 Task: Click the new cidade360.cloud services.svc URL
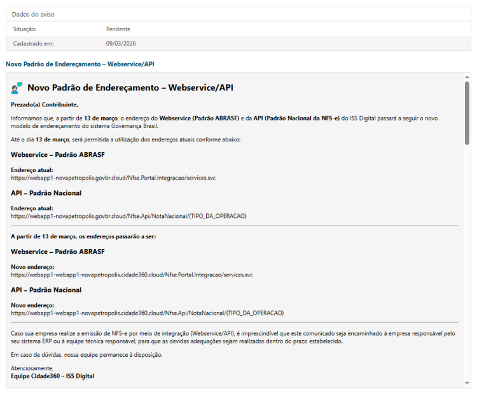tap(132, 275)
